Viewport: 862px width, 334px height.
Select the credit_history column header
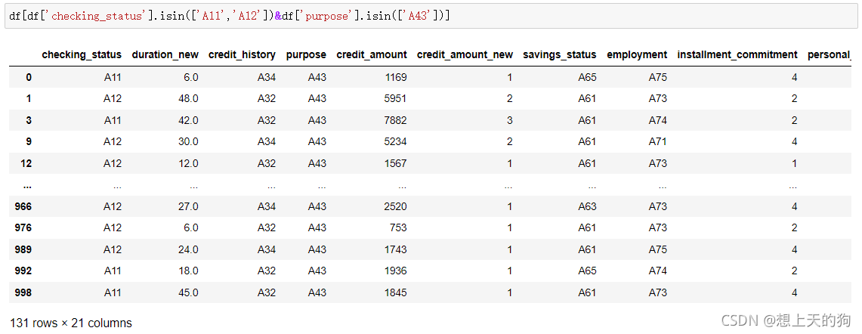242,54
